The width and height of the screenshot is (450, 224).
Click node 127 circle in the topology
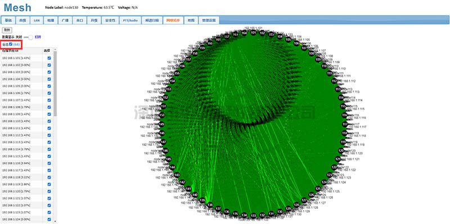(x=304, y=200)
